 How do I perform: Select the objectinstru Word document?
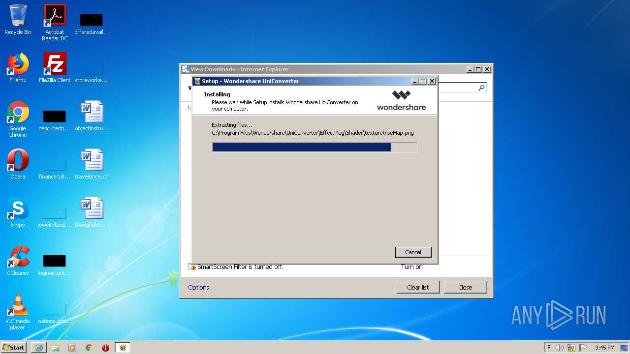point(92,116)
